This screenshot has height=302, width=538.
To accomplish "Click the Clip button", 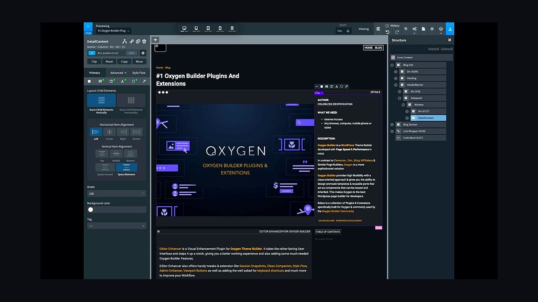I will (x=94, y=61).
